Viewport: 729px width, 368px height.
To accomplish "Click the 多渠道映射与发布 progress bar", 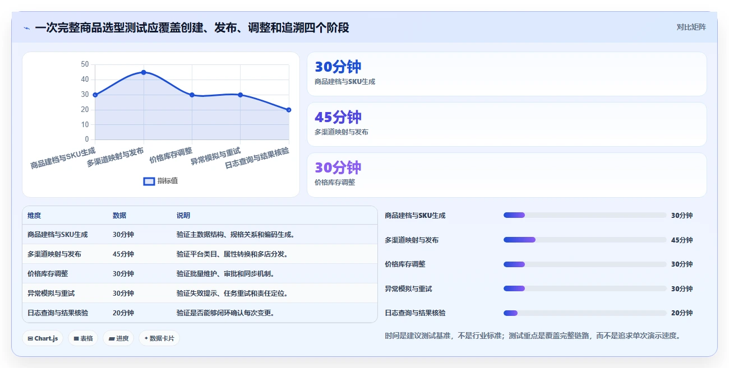I will coord(585,240).
